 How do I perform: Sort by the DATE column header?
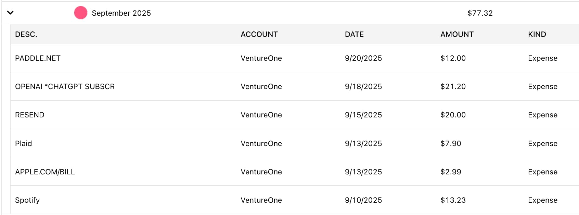pos(354,34)
